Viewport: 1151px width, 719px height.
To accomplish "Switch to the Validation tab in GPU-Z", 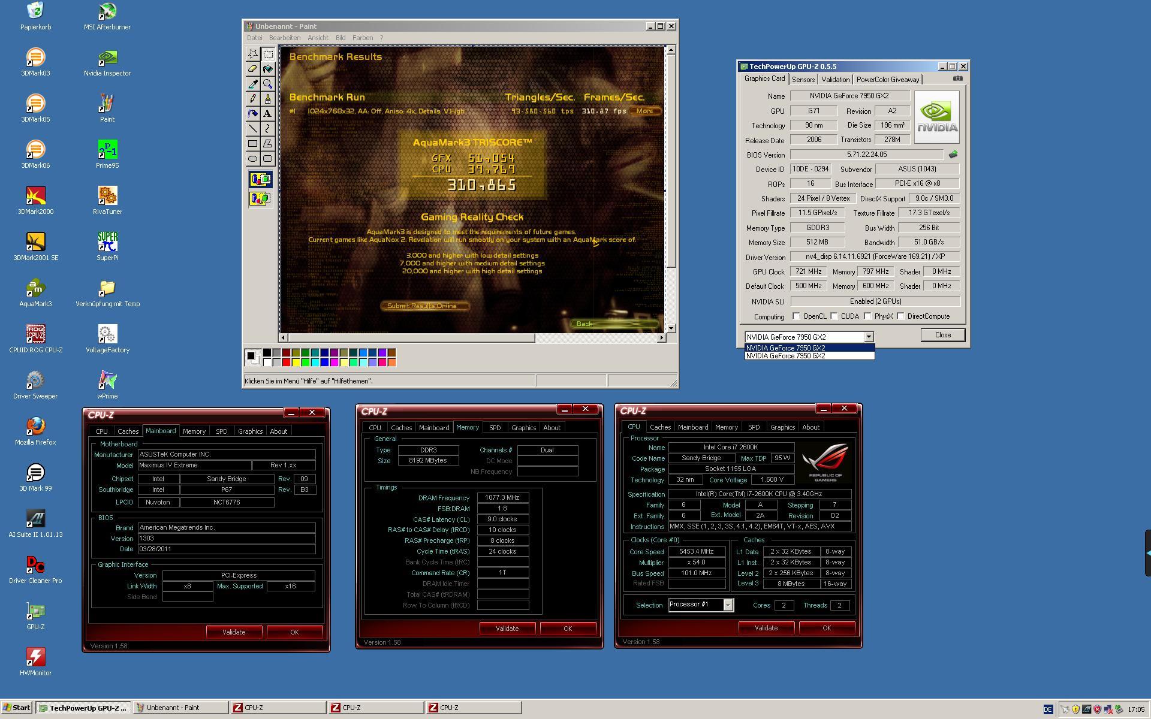I will point(835,80).
